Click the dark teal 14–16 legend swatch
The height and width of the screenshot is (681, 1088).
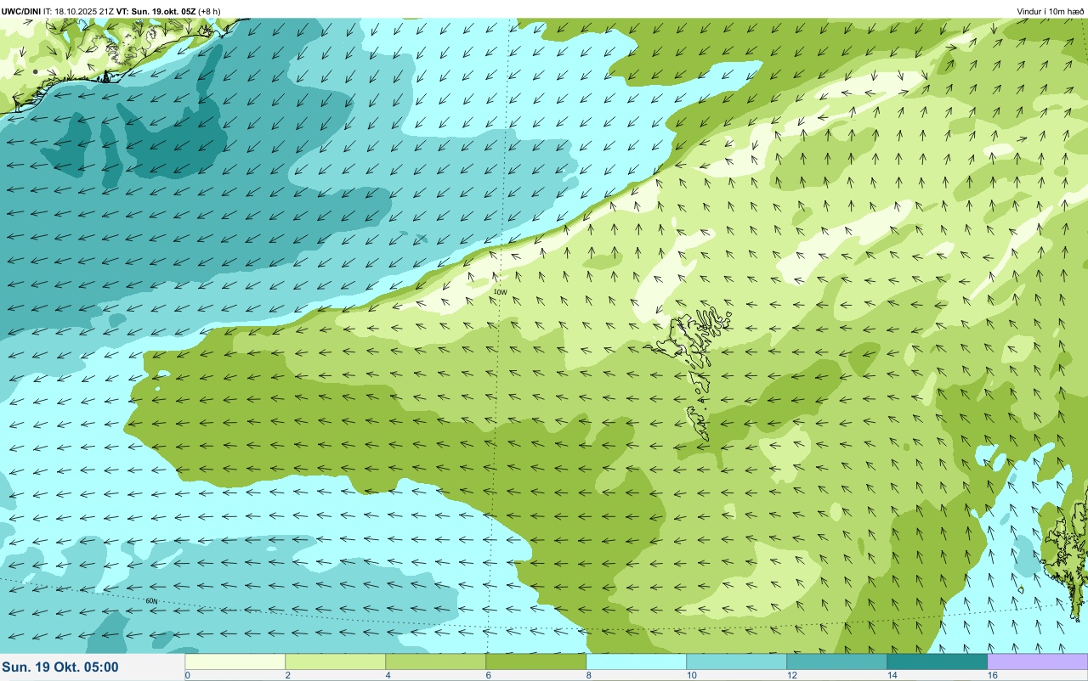[x=938, y=661]
